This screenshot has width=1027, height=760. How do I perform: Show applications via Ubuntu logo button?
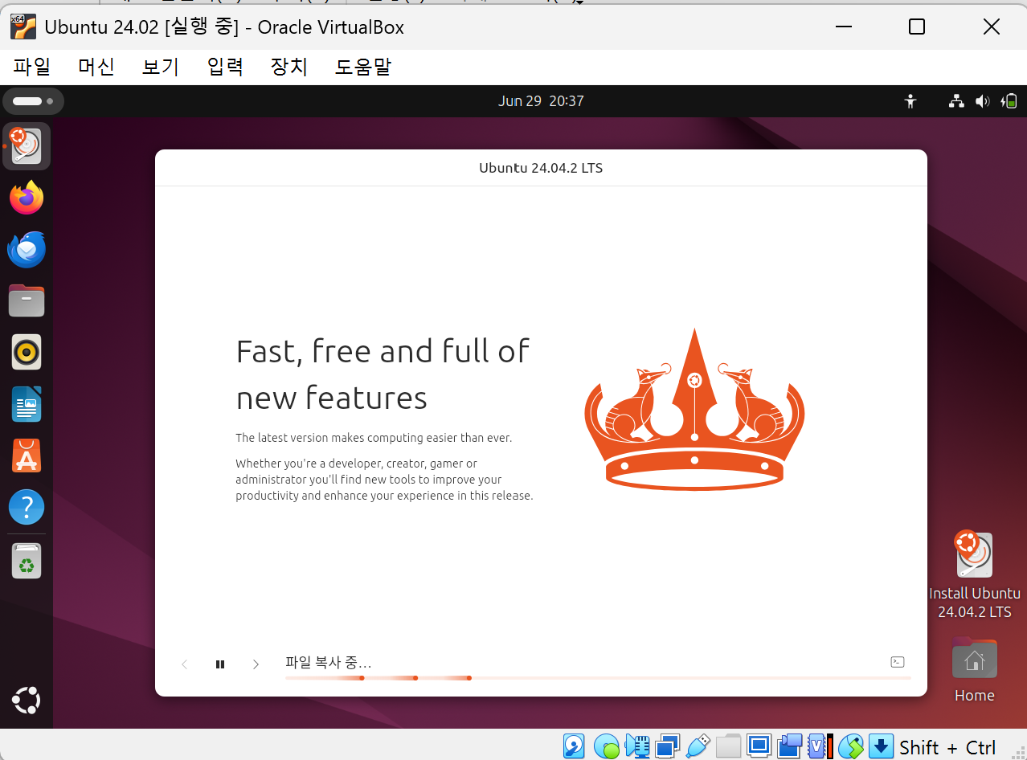(27, 701)
